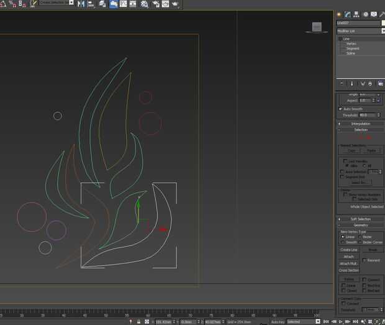Open the Hierarchy command panel tab
Screen dimensions: 385x325
coord(356,14)
